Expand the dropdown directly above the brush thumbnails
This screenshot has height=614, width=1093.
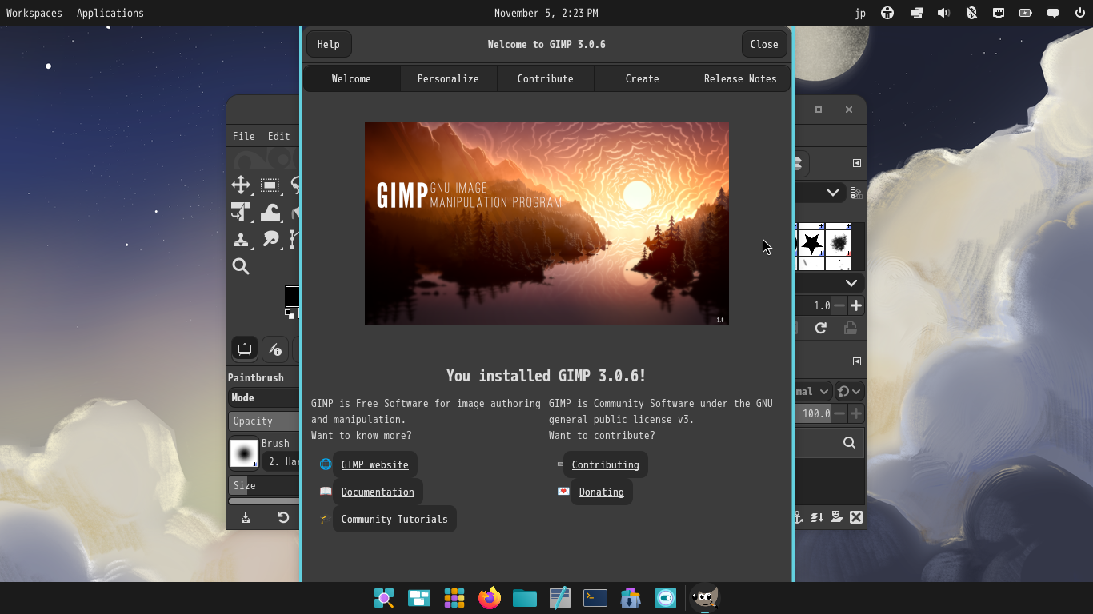[x=831, y=193]
